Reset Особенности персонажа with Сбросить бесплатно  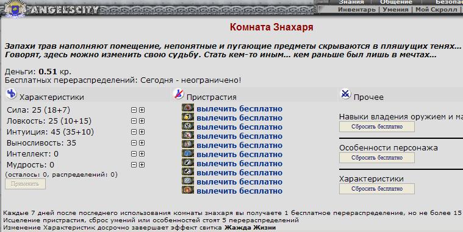[377, 158]
